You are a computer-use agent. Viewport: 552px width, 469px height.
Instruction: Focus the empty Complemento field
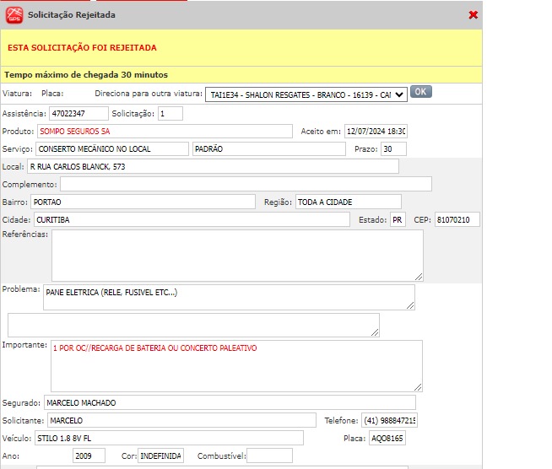tap(245, 184)
